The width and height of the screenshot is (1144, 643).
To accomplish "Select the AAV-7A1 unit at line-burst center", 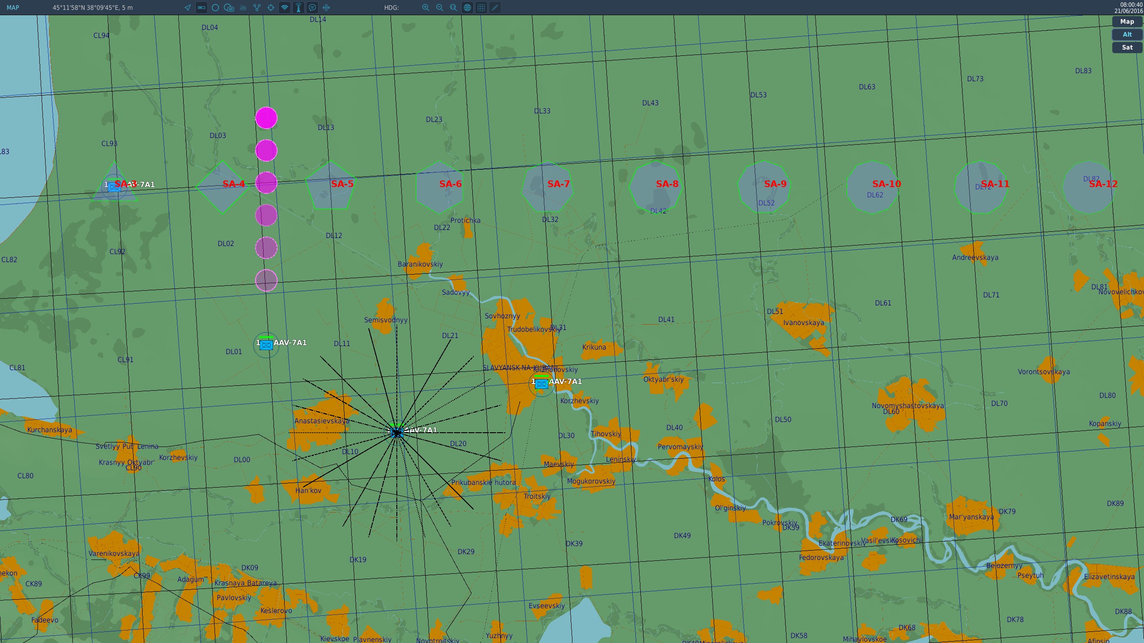I will pos(397,432).
